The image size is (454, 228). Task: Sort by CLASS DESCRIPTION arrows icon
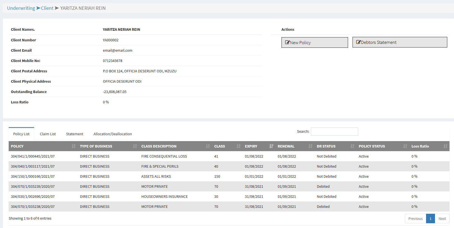(208, 146)
